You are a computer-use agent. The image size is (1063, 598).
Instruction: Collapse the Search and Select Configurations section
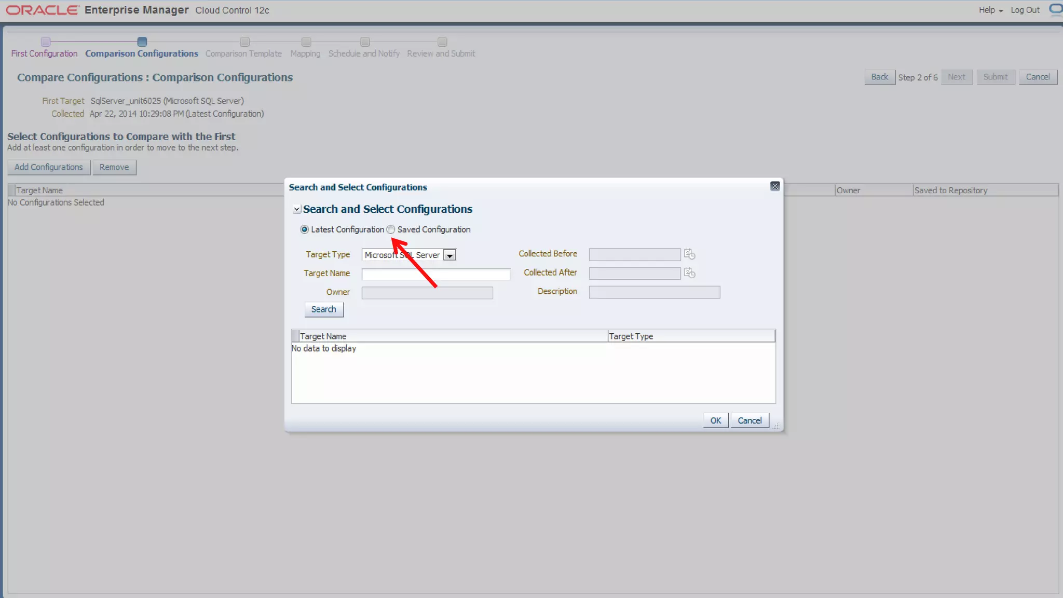(297, 209)
